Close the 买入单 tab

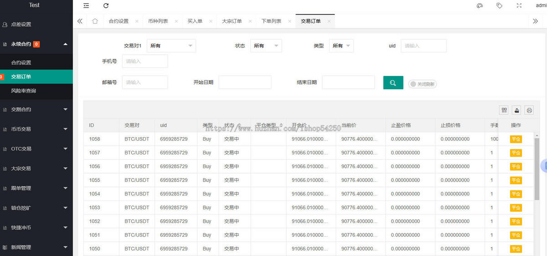(x=210, y=21)
